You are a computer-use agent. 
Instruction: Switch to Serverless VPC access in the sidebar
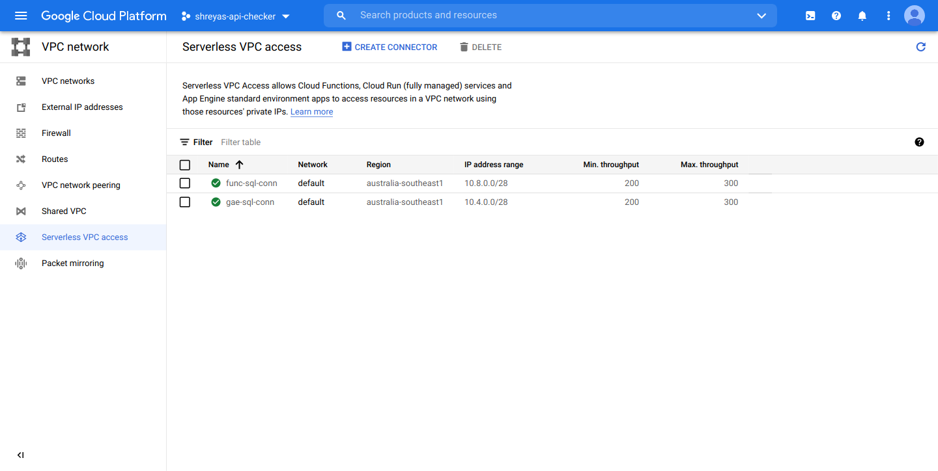pos(85,237)
